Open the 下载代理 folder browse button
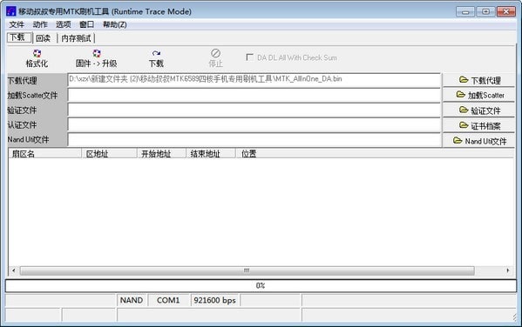Image resolution: width=522 pixels, height=327 pixels. 478,80
